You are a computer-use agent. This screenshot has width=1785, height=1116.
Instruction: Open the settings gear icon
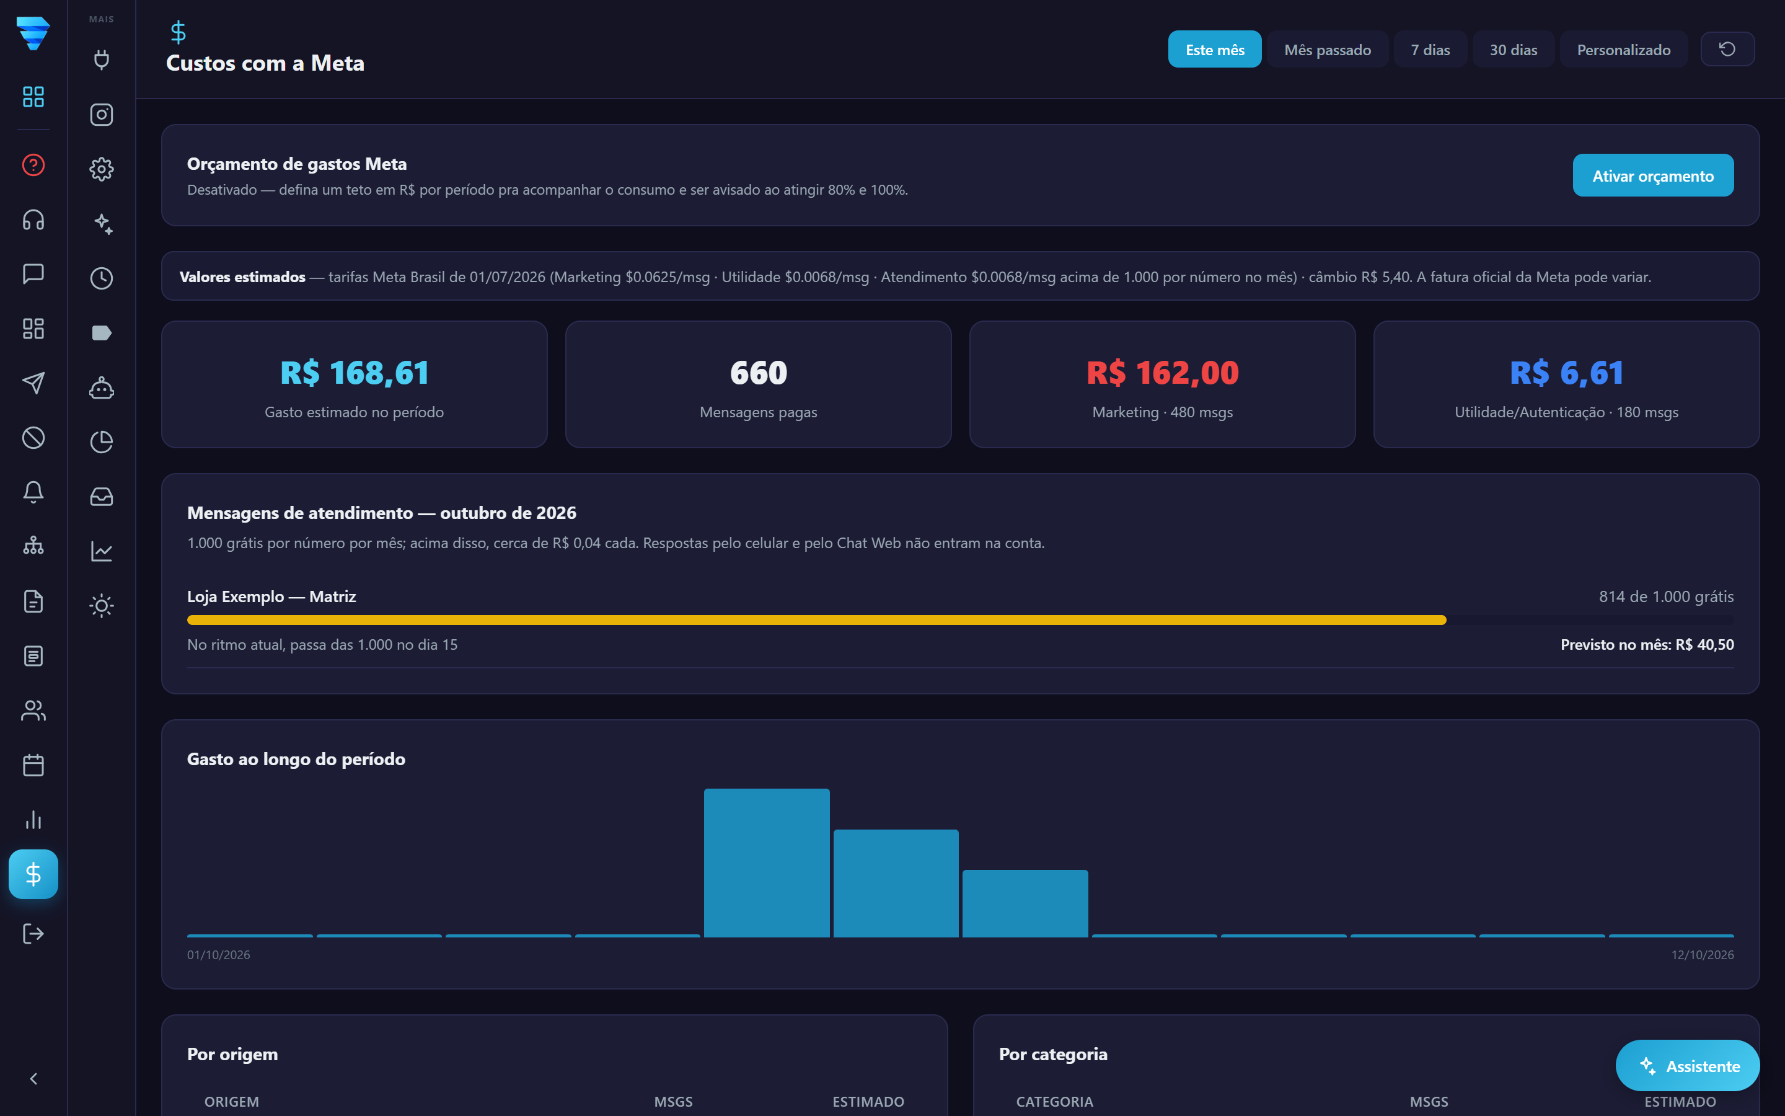pyautogui.click(x=102, y=169)
